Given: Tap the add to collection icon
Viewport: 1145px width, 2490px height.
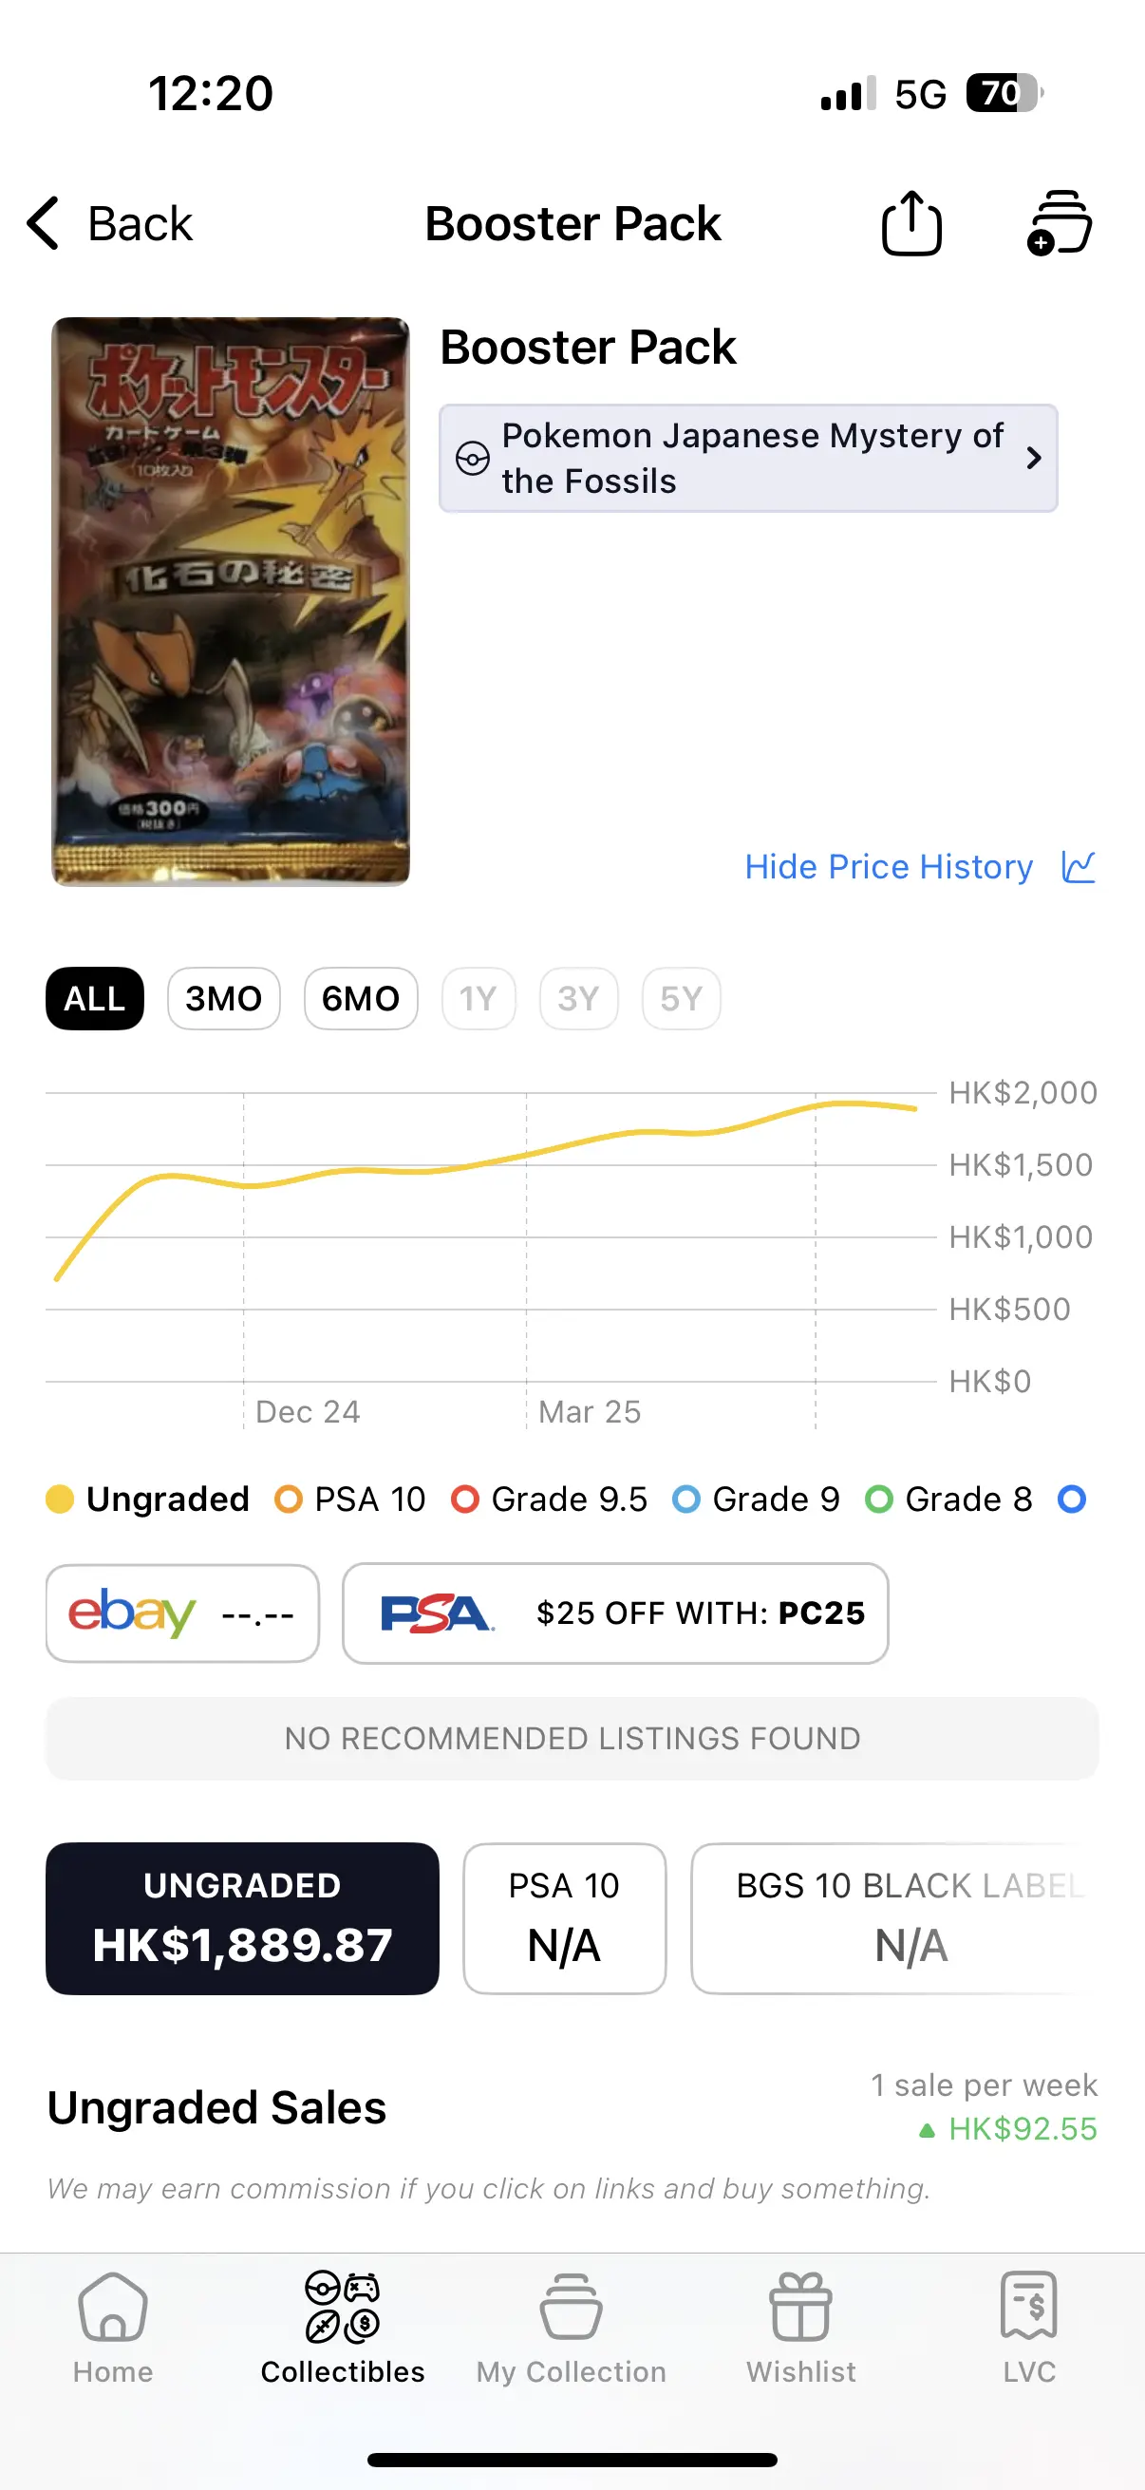Looking at the screenshot, I should click(x=1060, y=223).
